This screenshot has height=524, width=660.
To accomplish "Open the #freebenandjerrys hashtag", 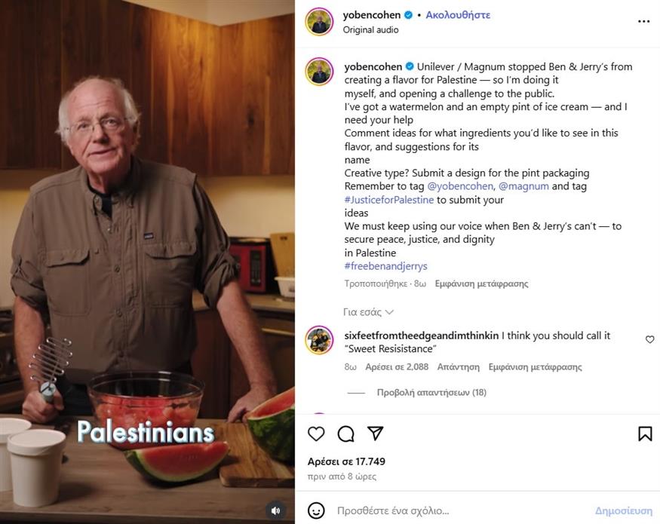I will pyautogui.click(x=385, y=266).
